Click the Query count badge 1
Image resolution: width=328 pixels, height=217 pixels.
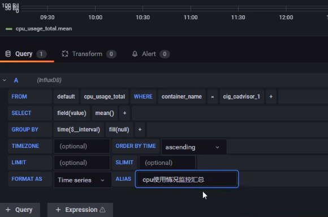click(41, 54)
